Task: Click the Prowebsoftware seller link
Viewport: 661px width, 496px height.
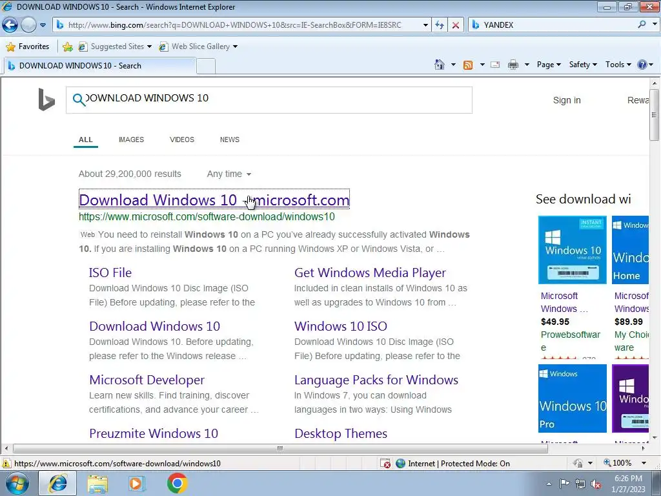Action: pos(571,341)
